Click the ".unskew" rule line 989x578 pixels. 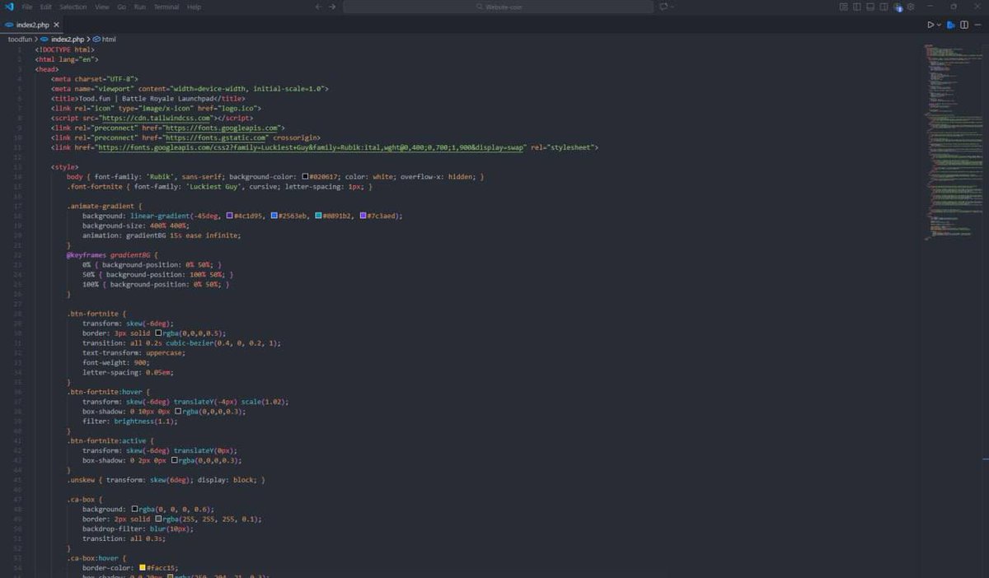pos(166,480)
